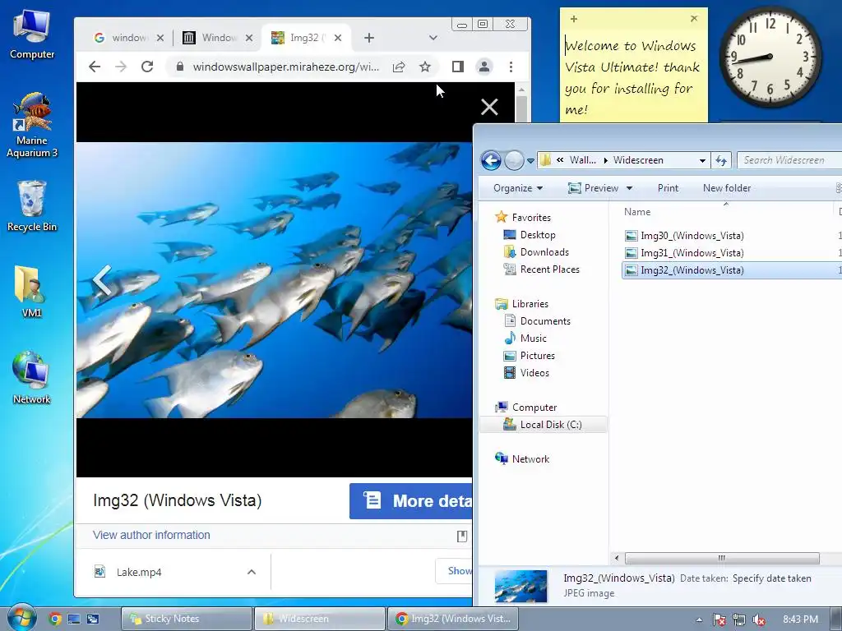Open Chrome three-dot menu

511,67
